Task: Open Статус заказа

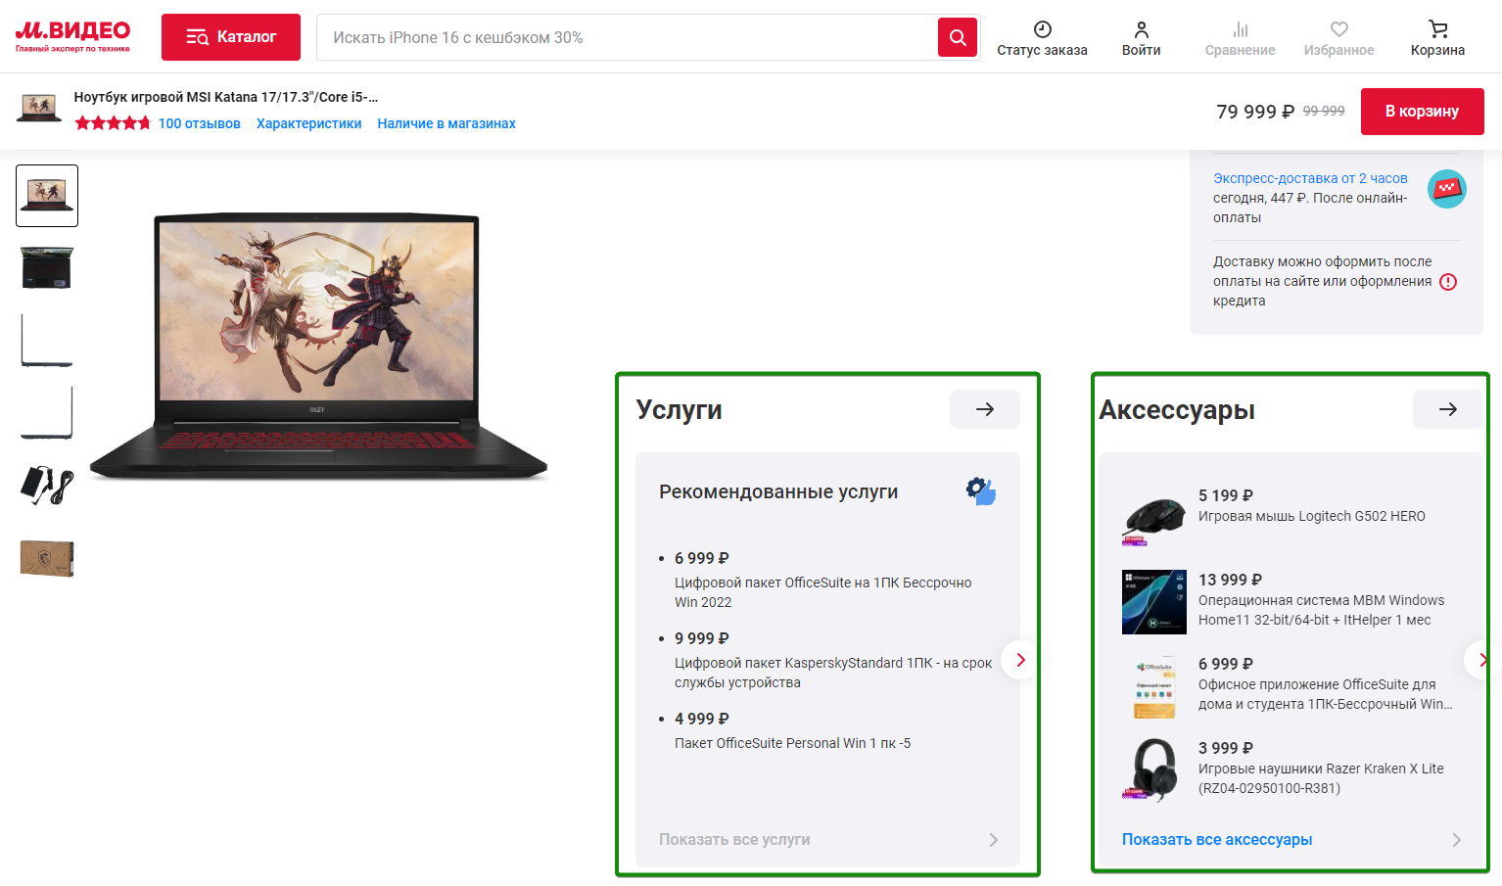Action: pos(1042,39)
